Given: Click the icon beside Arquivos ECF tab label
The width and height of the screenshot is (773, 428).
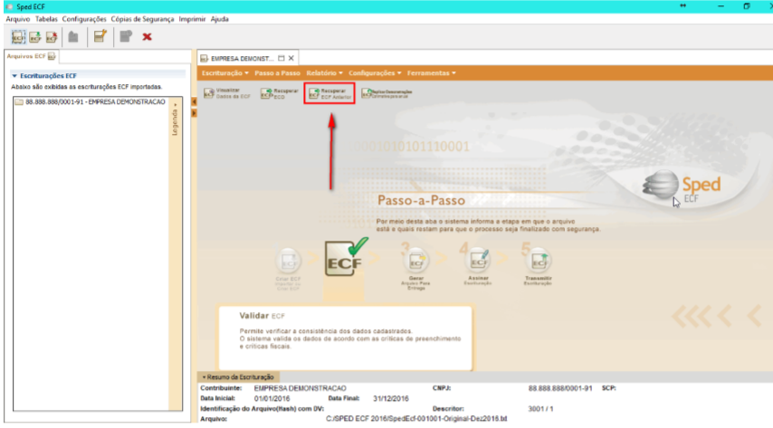Looking at the screenshot, I should click(x=52, y=56).
